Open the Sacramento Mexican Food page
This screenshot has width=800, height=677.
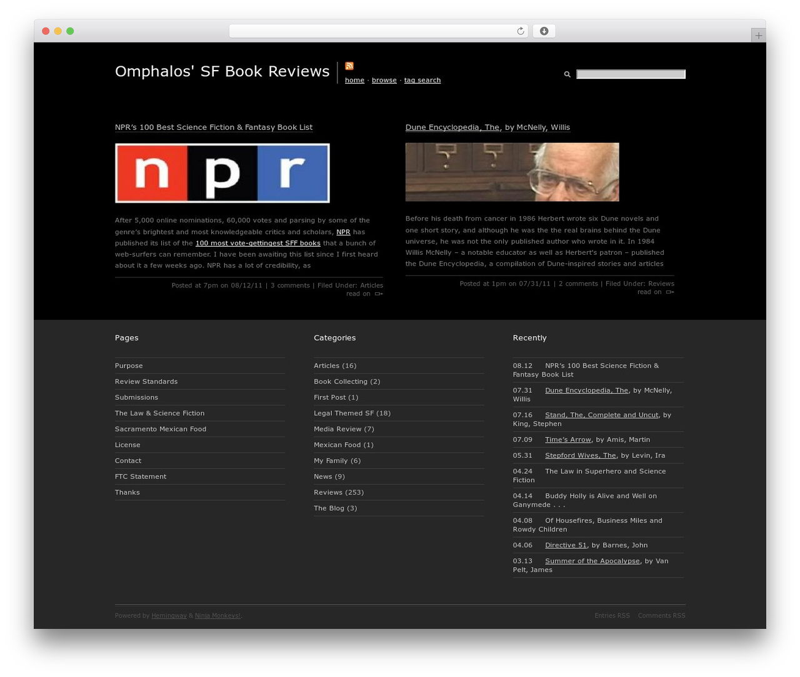click(x=161, y=429)
